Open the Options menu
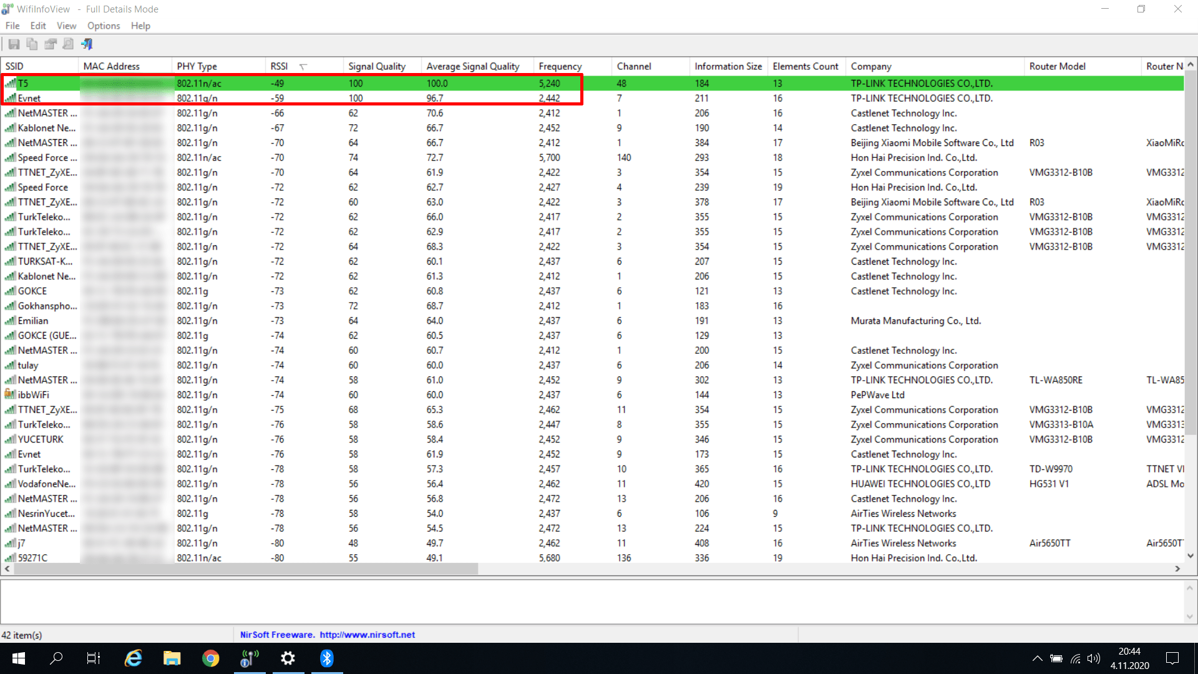1198x674 pixels. pos(104,26)
